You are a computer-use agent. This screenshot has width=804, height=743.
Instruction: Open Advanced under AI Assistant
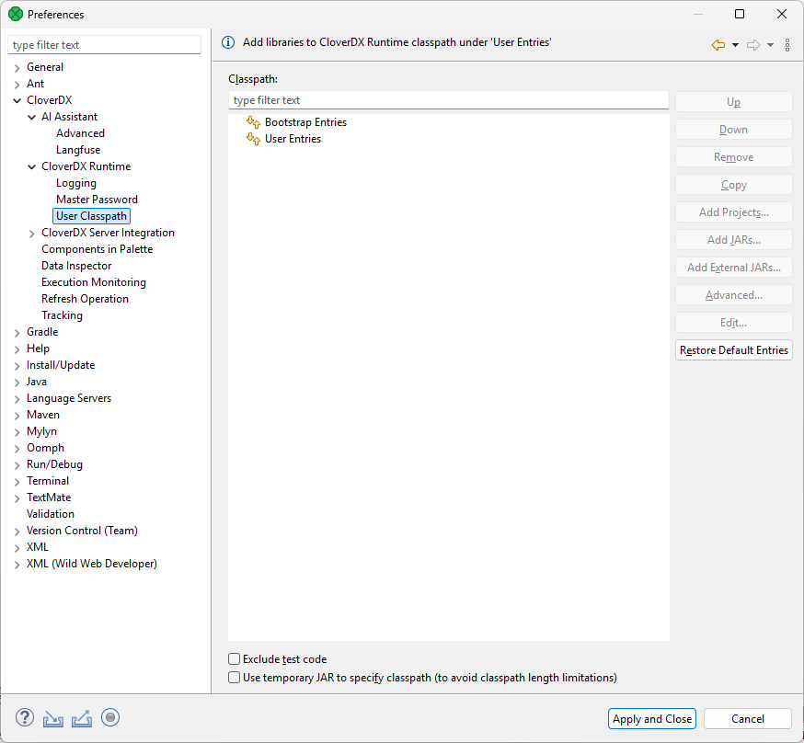click(x=80, y=133)
